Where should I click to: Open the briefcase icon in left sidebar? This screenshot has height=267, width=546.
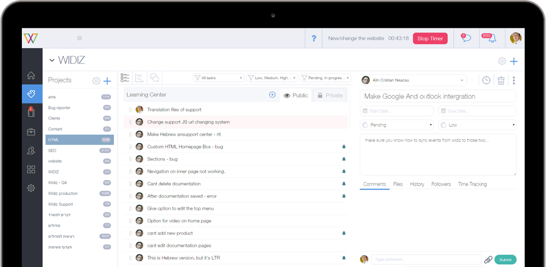[31, 132]
